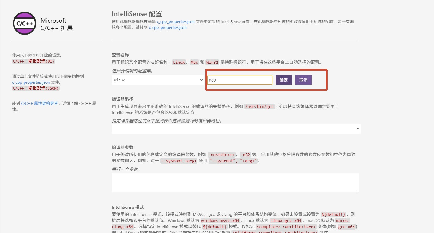The width and height of the screenshot is (434, 233).
Task: Click the linux-gcc-x64 code tag
Action: coord(286,221)
